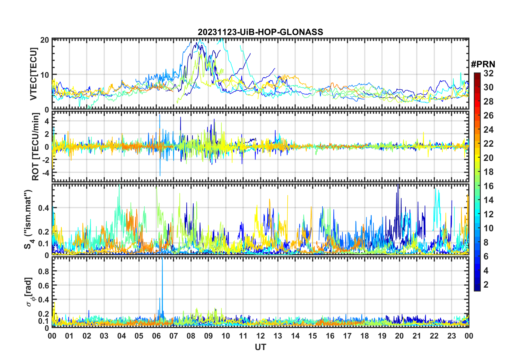This screenshot has width=521, height=364.
Task: Select the UT axis hour label 03
Action: tap(104, 336)
